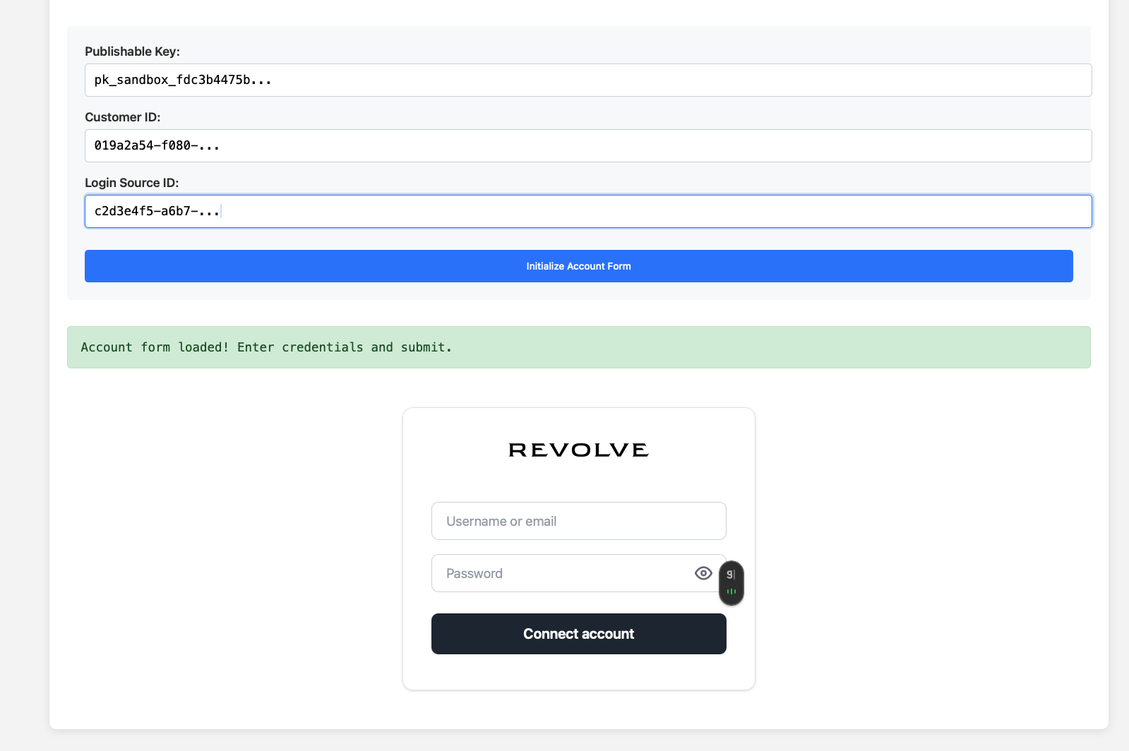Select the Login Source ID field
This screenshot has width=1129, height=751.
pos(588,211)
